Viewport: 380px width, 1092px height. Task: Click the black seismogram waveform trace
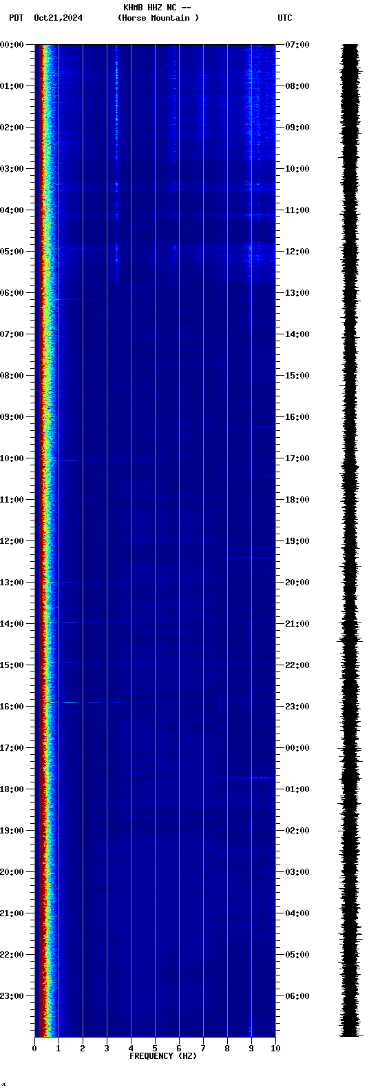[350, 540]
